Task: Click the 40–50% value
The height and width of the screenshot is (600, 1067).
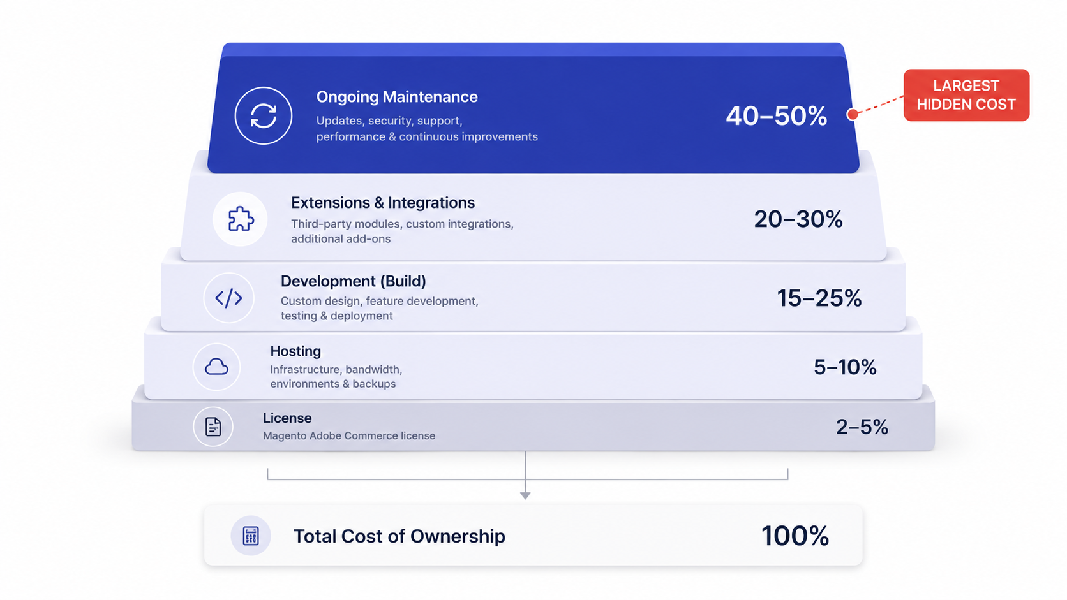Action: pos(776,116)
